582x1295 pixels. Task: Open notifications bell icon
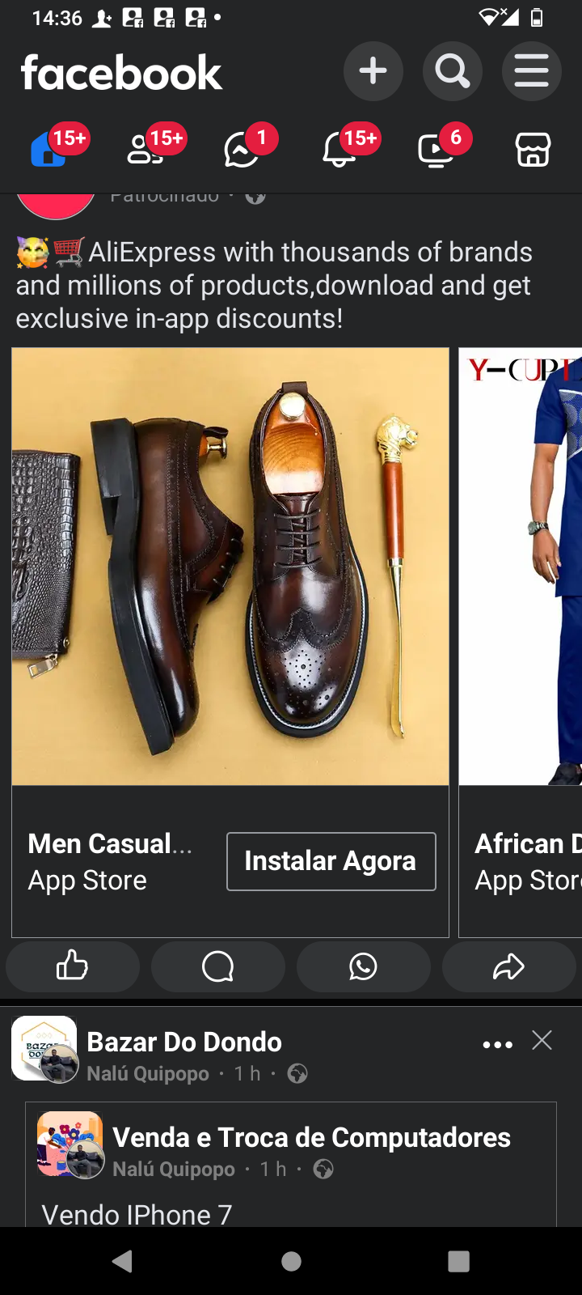click(x=339, y=149)
